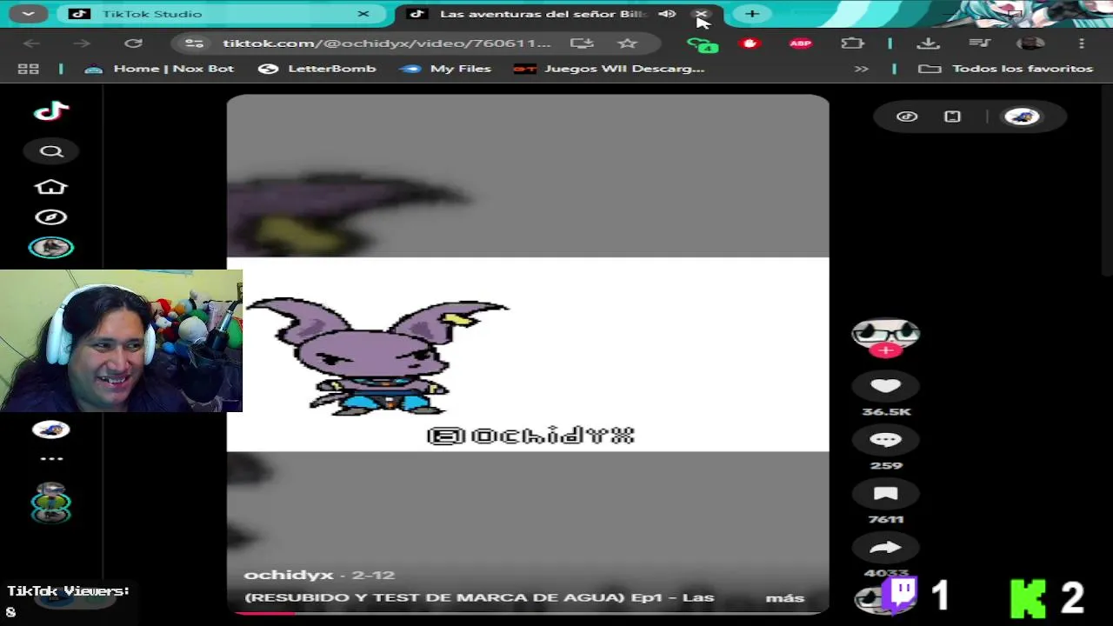Follow the creator with the red plus badge
1113x626 pixels.
click(x=885, y=350)
